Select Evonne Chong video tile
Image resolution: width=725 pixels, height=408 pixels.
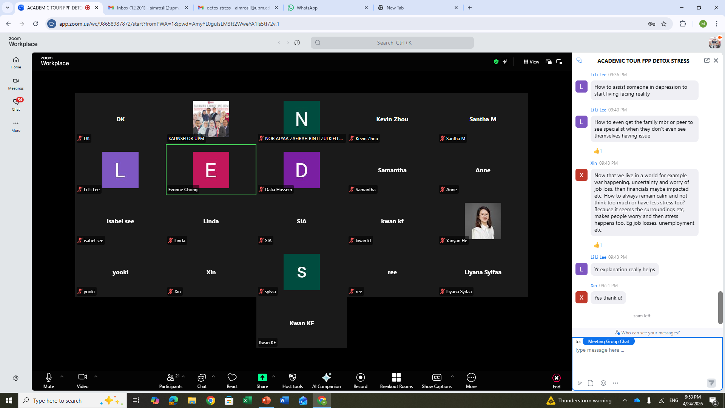pos(211,170)
